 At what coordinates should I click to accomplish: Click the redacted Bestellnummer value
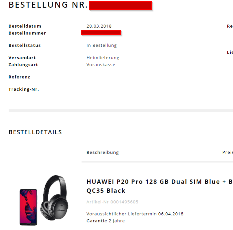point(101,33)
